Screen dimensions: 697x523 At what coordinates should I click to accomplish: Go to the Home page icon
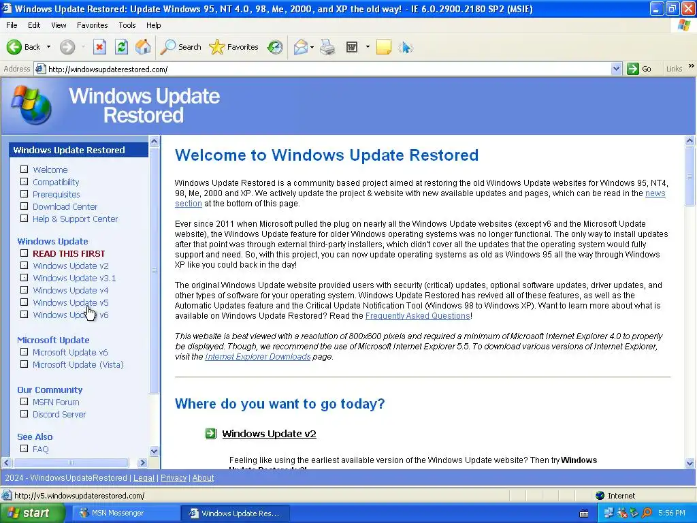143,47
